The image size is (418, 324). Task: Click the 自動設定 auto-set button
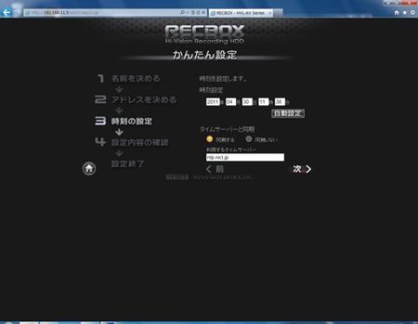[x=288, y=113]
